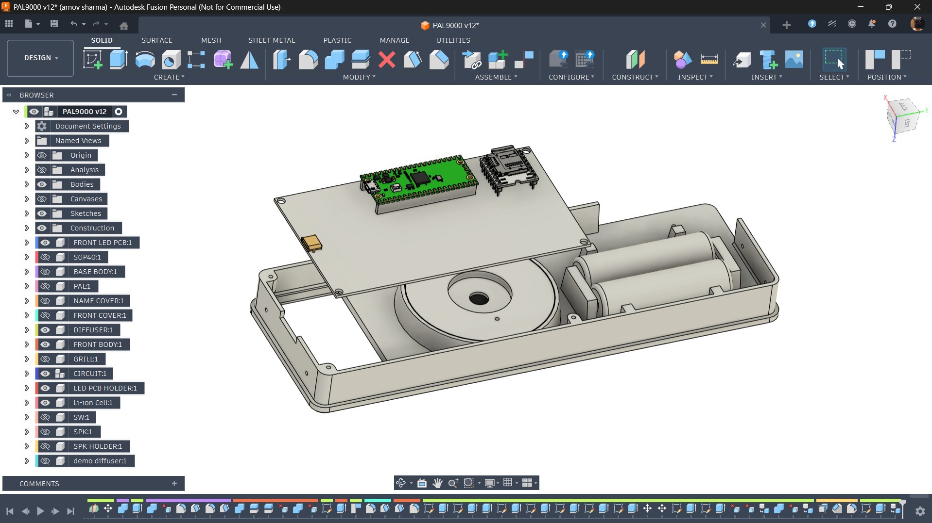Switch to the SURFACE tab

point(156,40)
